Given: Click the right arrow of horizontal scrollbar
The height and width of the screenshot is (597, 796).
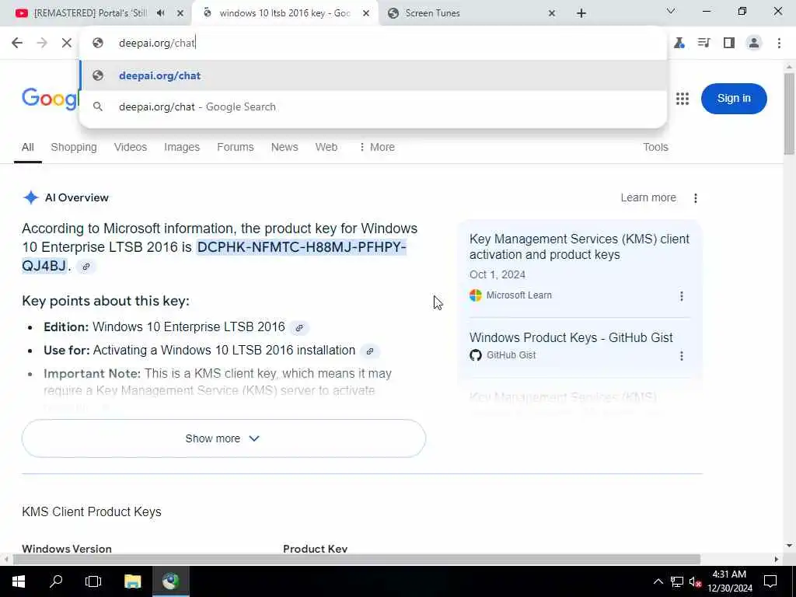Looking at the screenshot, I should click(776, 560).
